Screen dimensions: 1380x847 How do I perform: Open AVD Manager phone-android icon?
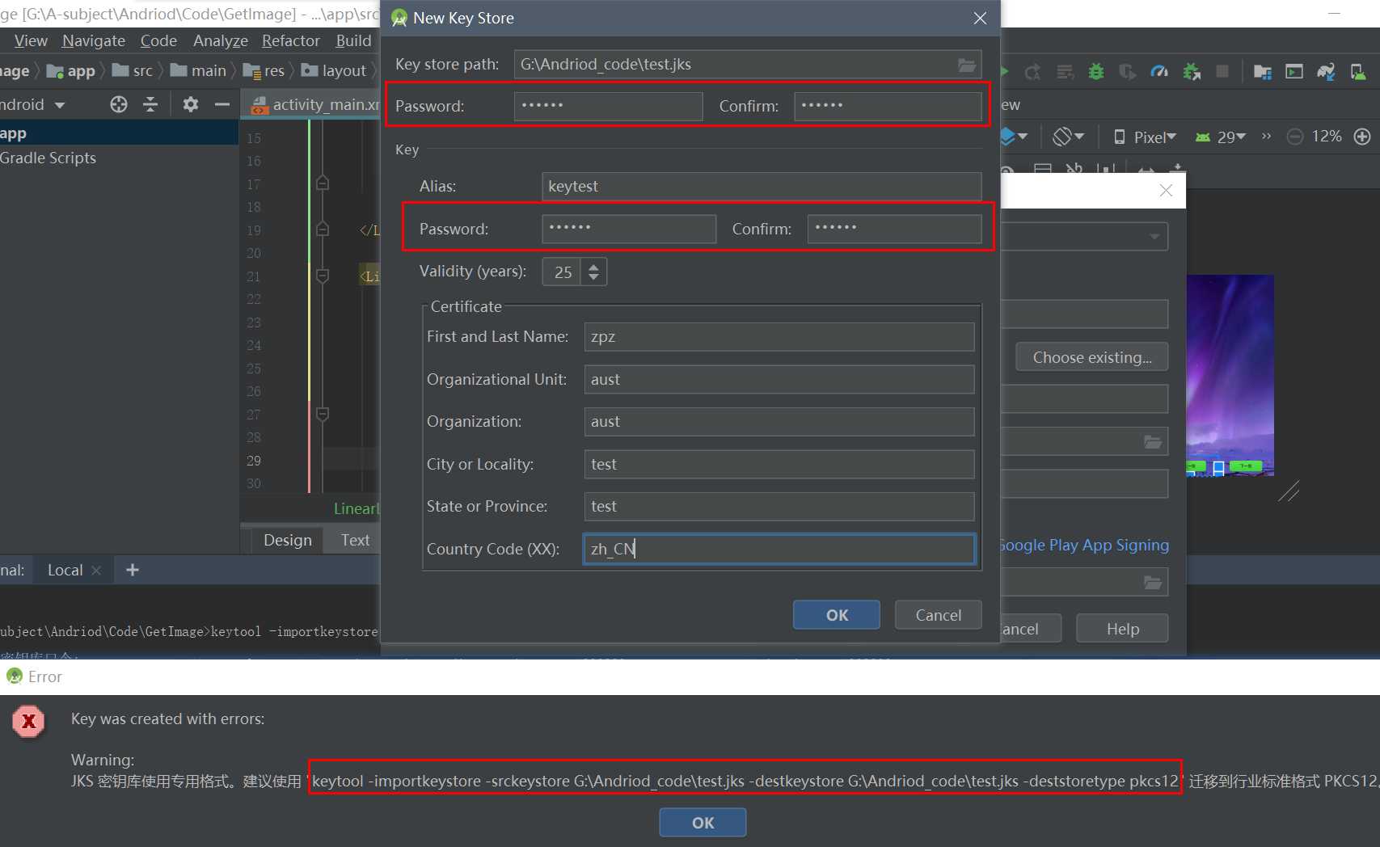click(1358, 72)
